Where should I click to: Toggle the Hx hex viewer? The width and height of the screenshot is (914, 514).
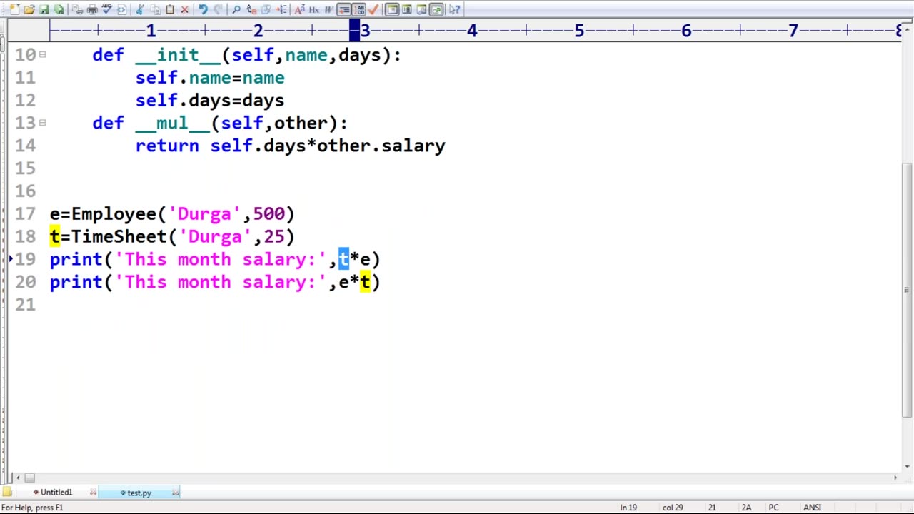click(314, 9)
